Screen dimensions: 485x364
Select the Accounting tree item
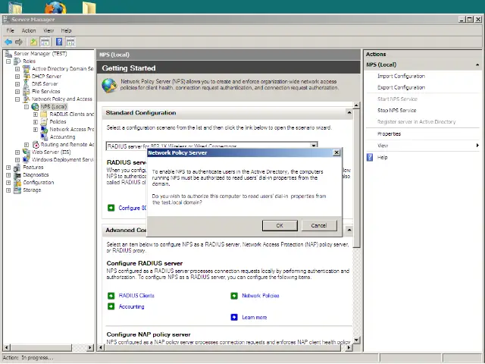(62, 137)
